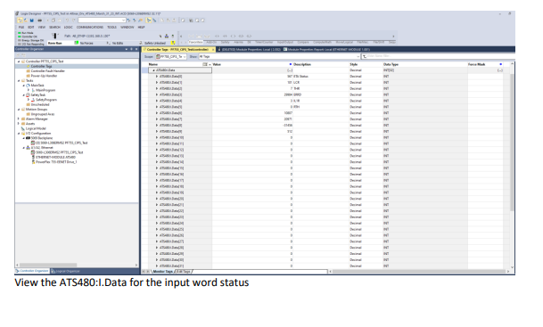This screenshot has height=327, width=543.
Task: Click the Rem Run controller mode label
Action: pos(55,44)
